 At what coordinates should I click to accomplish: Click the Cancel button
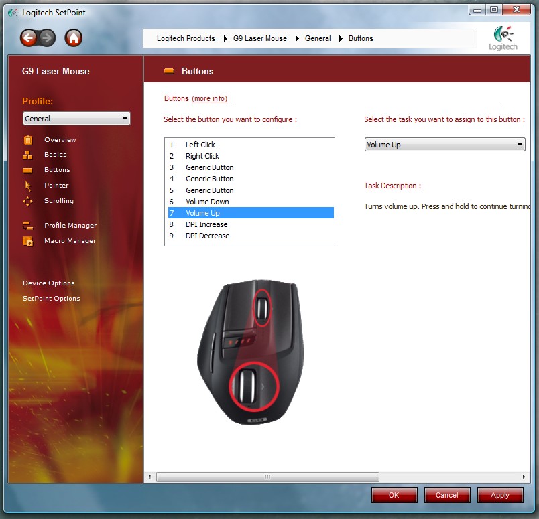(447, 495)
